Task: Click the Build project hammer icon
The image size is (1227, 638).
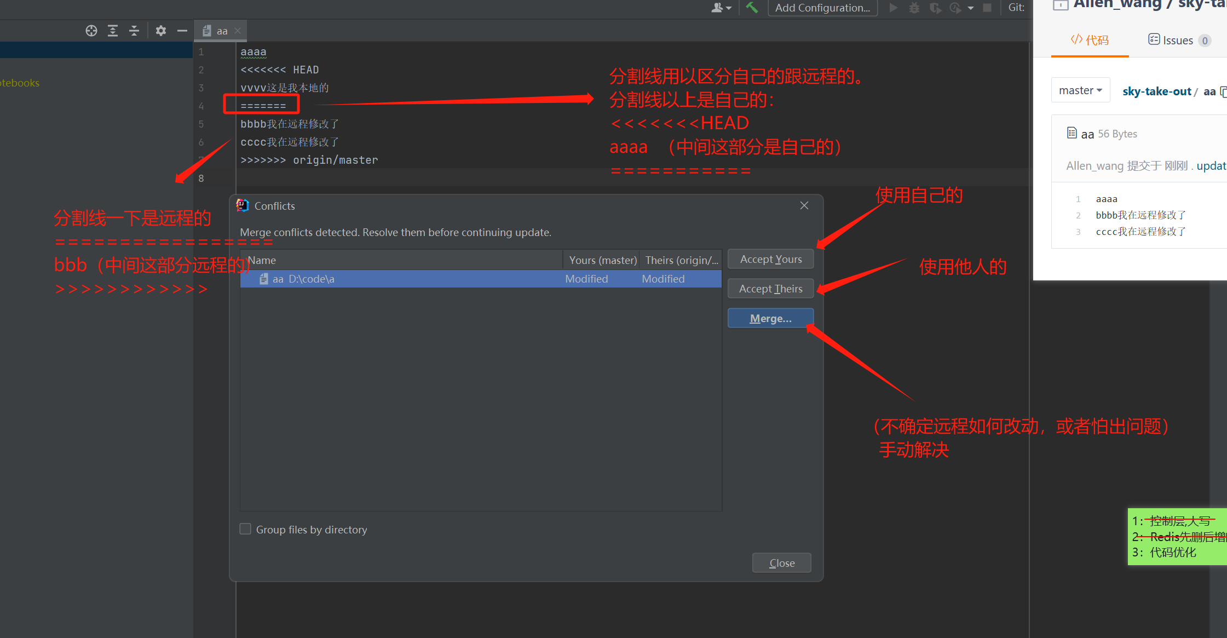Action: pos(752,8)
